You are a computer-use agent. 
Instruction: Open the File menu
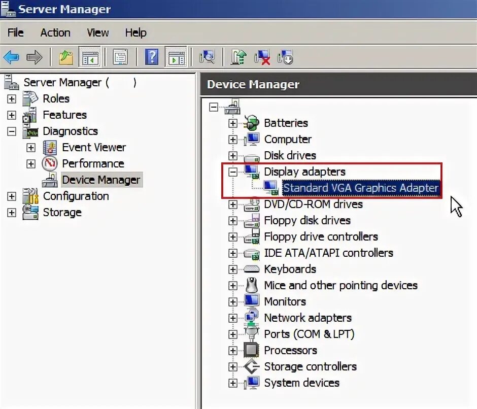click(x=16, y=32)
